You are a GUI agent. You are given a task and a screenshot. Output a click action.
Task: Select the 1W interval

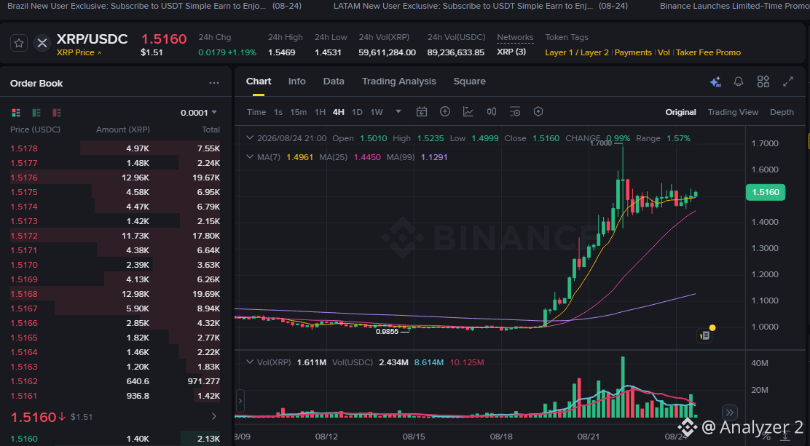click(377, 112)
